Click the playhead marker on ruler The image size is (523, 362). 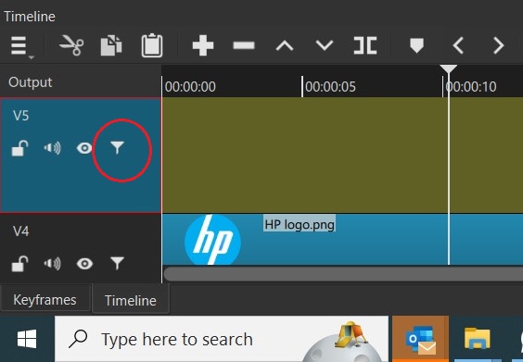coord(448,69)
